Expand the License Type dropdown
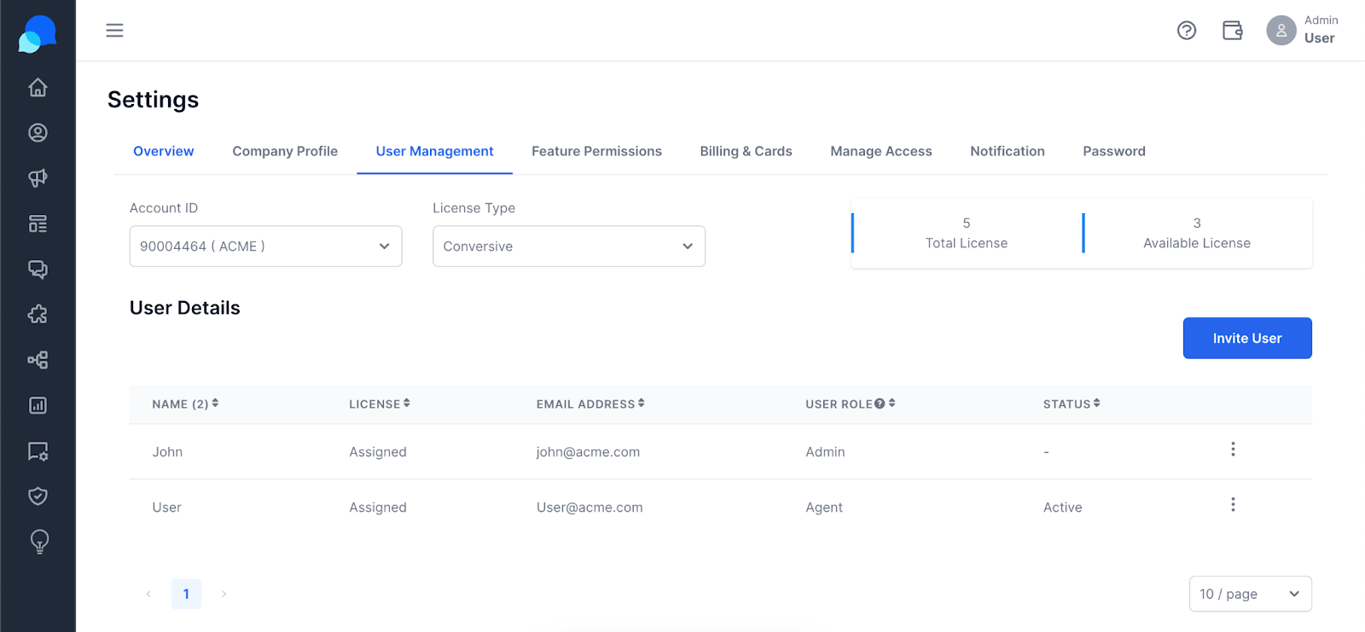The width and height of the screenshot is (1365, 632). [x=569, y=246]
